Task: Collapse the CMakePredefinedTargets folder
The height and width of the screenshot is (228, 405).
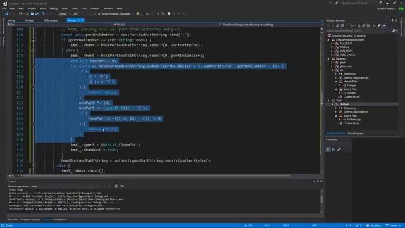Action: pyautogui.click(x=328, y=40)
